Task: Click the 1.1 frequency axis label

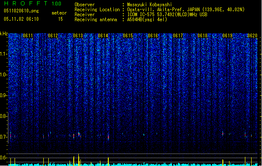Action: pos(3,54)
